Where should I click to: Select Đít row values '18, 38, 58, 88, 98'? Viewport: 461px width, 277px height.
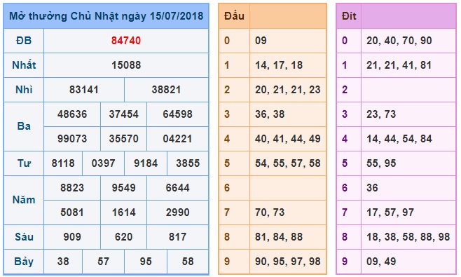[x=408, y=236]
